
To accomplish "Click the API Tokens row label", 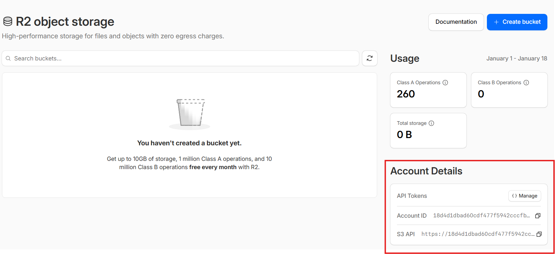I will 412,196.
